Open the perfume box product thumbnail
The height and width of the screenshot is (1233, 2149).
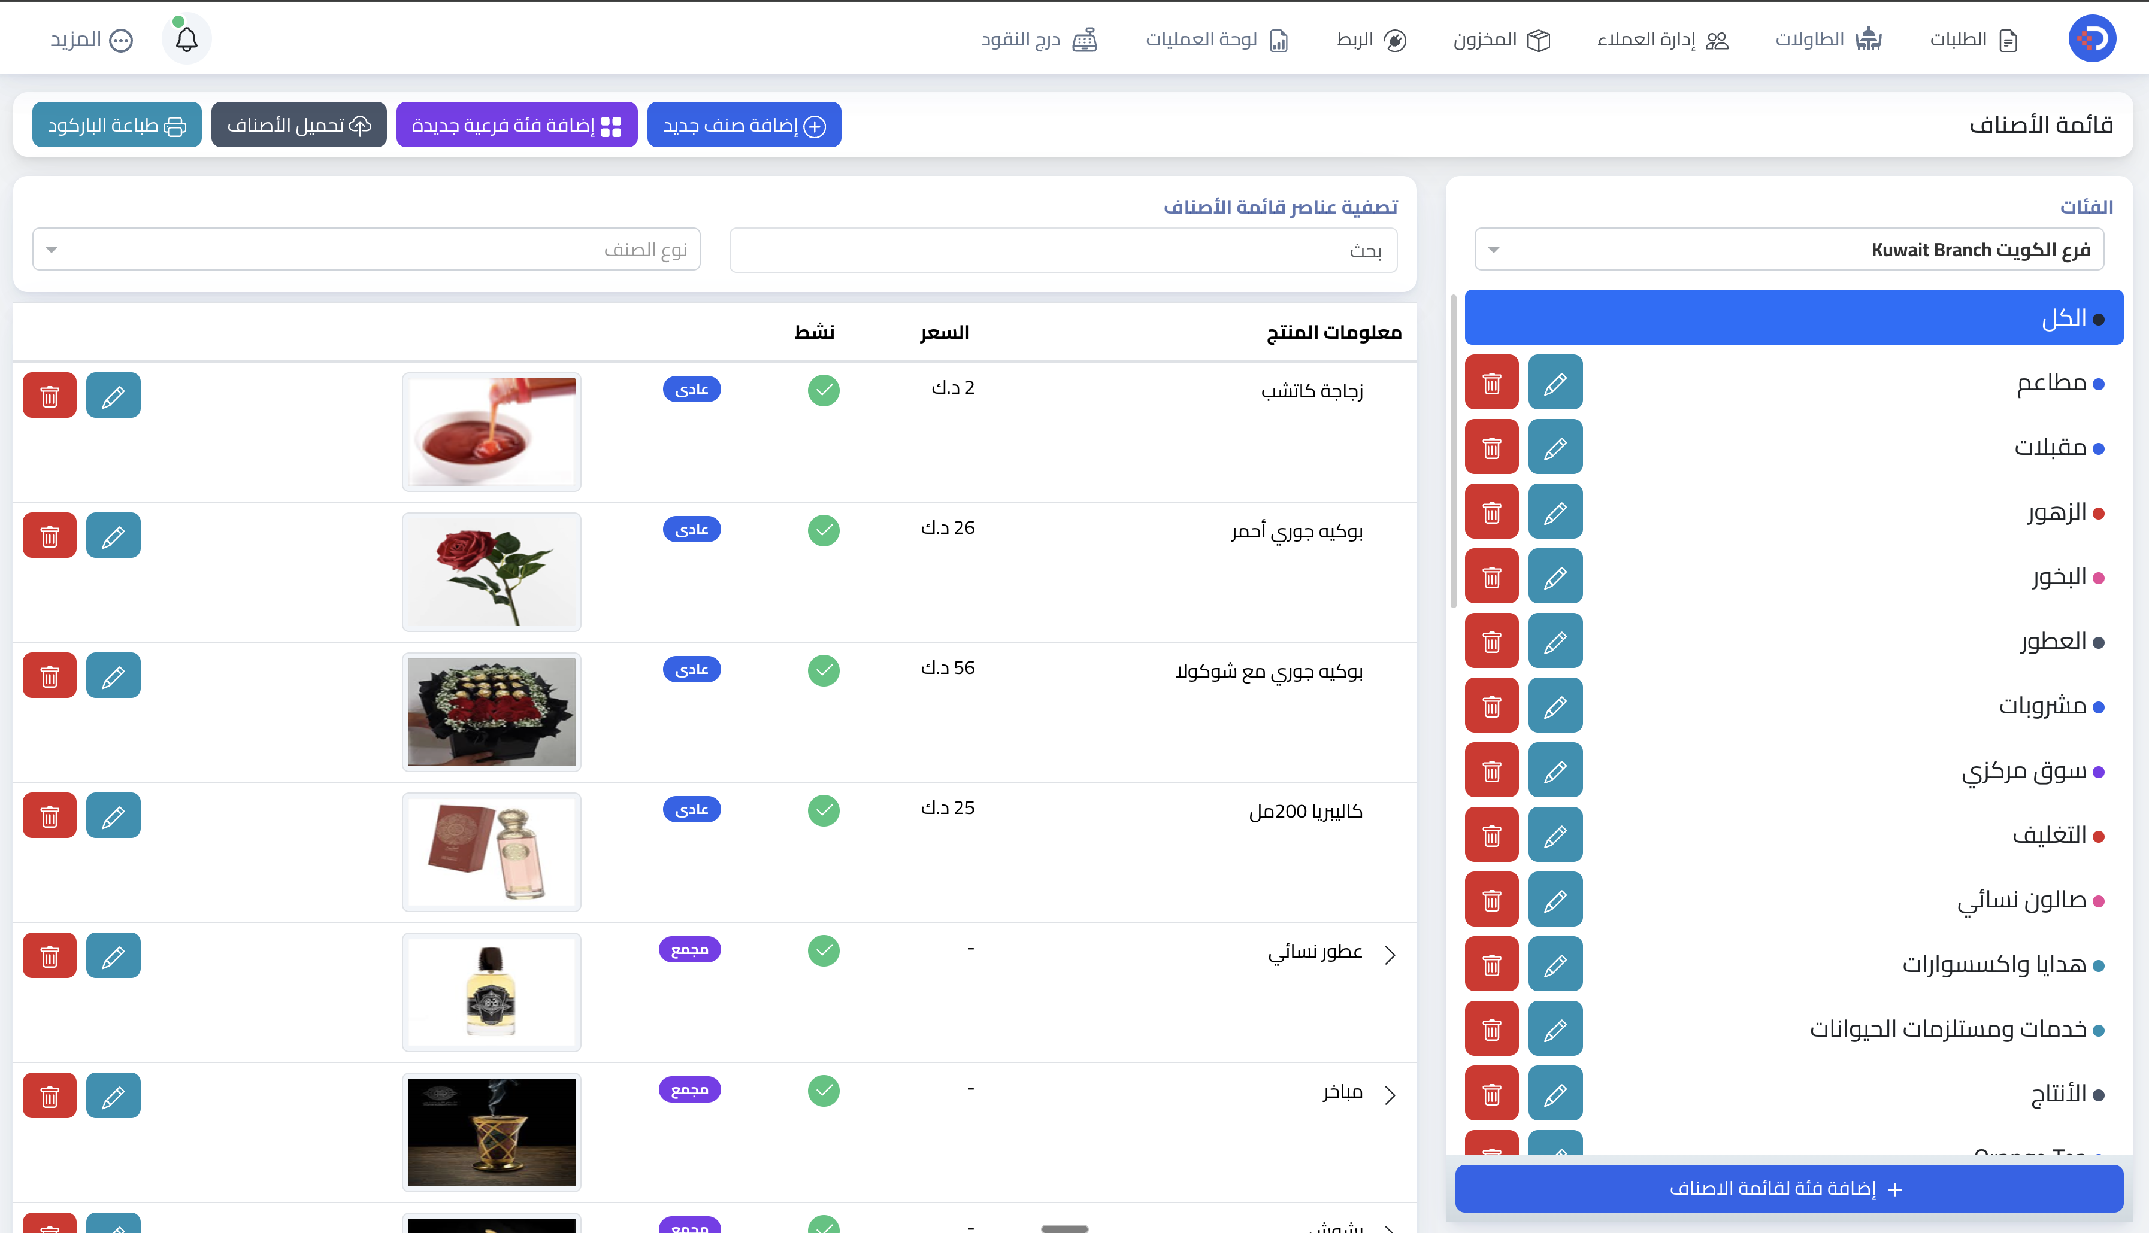492,852
